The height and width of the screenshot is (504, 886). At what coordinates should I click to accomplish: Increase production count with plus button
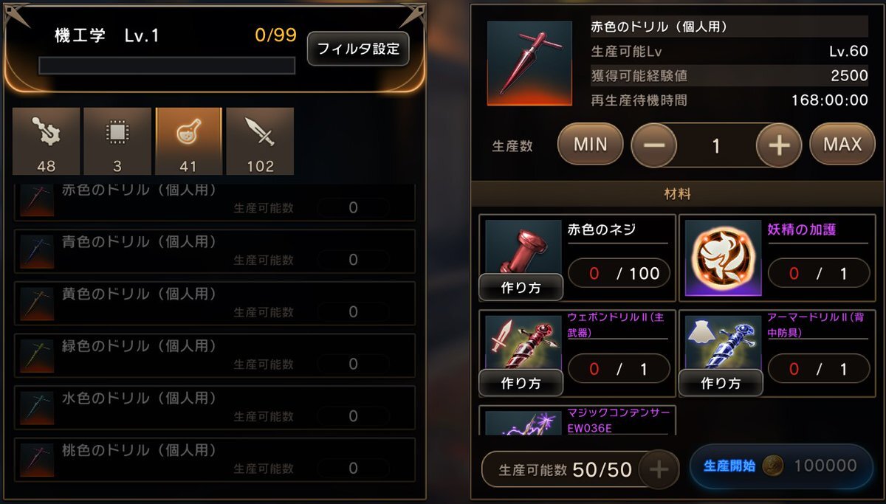coord(779,145)
